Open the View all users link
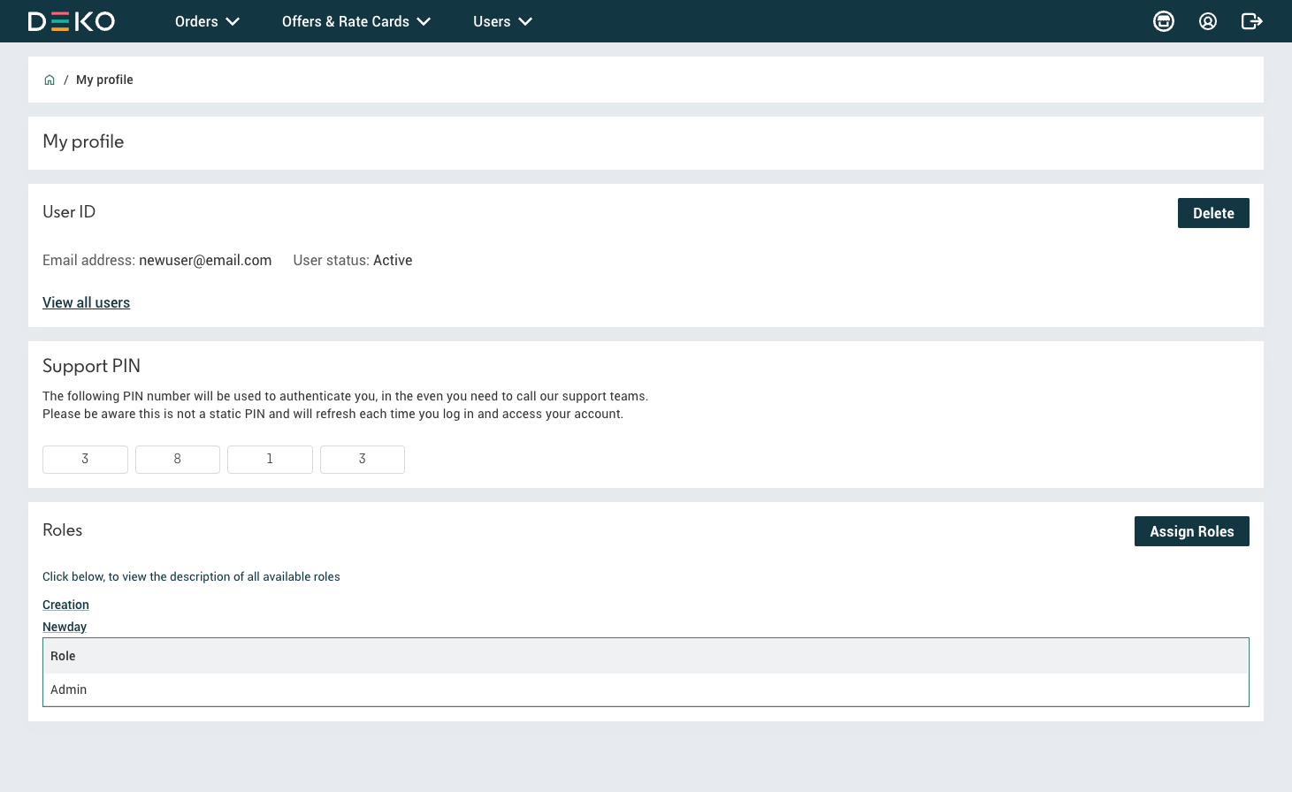 (x=86, y=302)
